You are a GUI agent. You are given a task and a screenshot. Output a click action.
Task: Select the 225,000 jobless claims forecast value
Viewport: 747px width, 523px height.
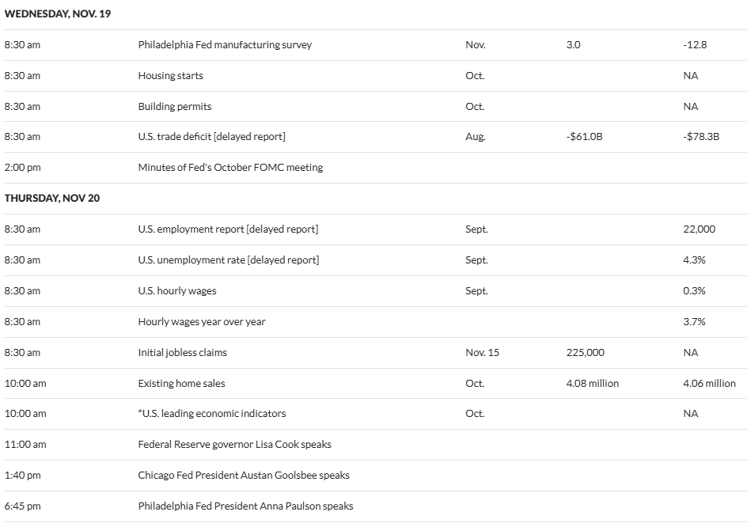tap(586, 353)
